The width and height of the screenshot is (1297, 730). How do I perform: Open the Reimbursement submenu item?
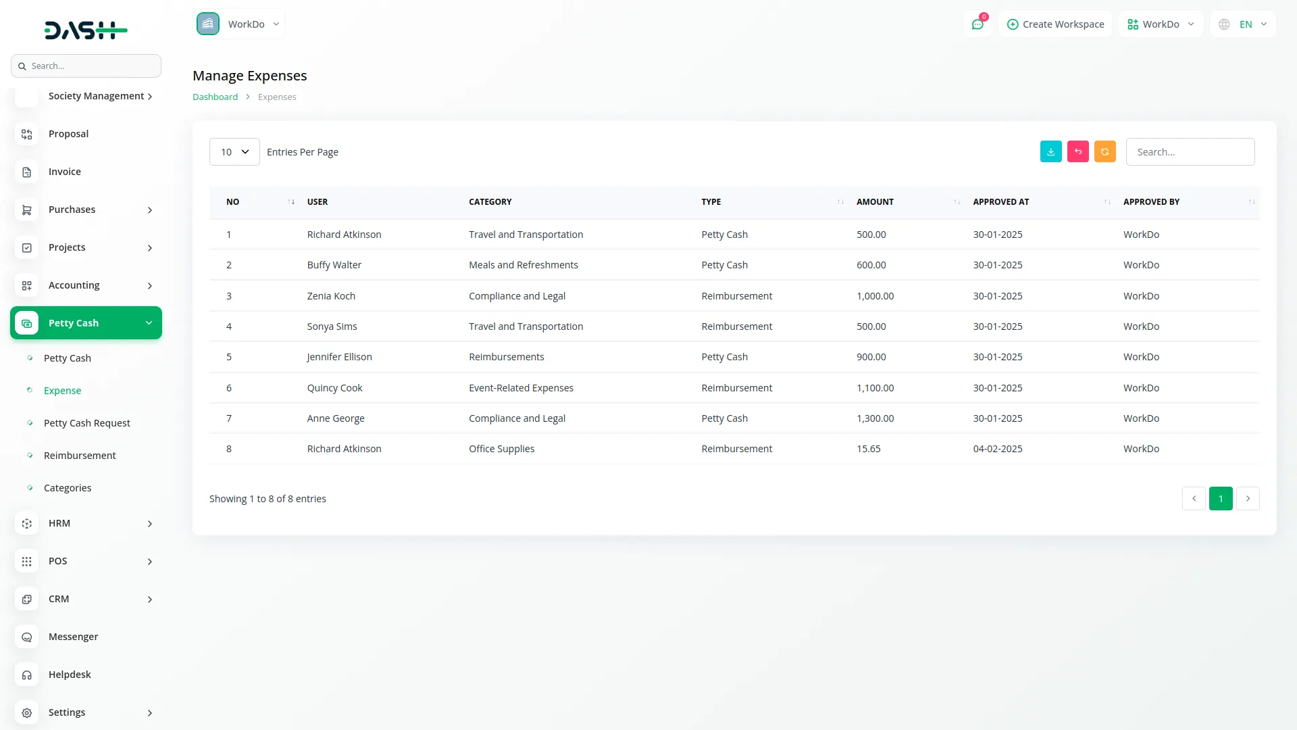[79, 456]
